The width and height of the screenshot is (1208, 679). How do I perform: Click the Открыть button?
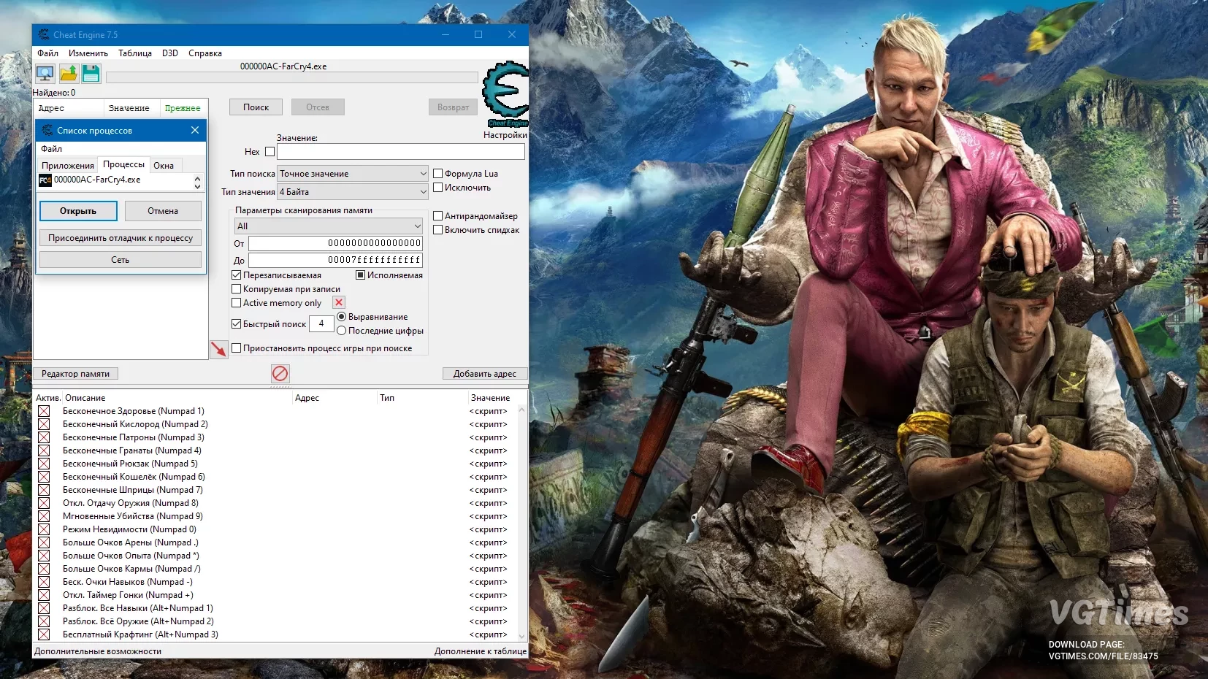tap(78, 211)
